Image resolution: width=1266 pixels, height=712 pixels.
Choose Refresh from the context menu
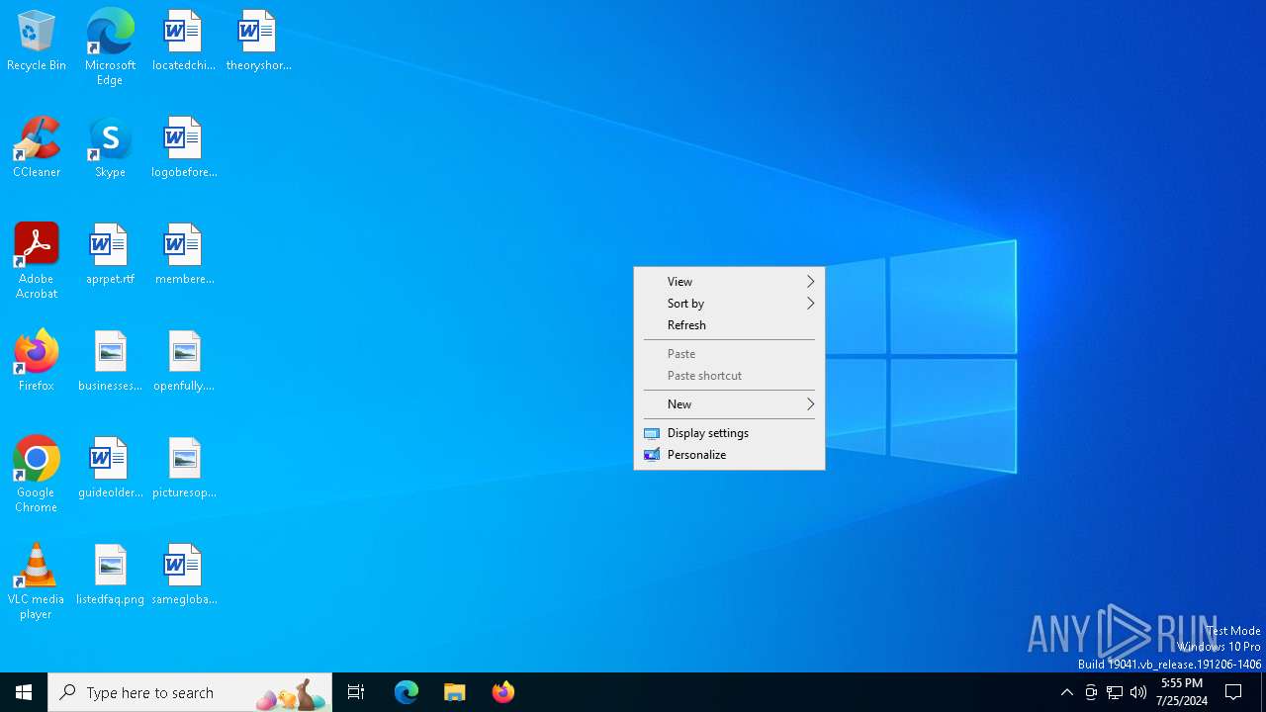pyautogui.click(x=729, y=325)
